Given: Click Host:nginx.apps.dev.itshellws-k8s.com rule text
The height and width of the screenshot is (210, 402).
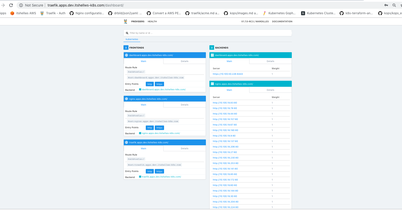Looking at the screenshot, I should point(153,121).
